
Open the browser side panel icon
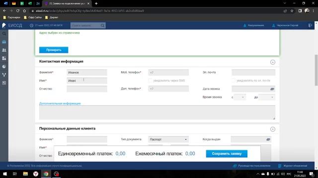(x=300, y=11)
